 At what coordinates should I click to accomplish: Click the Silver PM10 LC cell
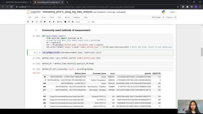[100, 103]
